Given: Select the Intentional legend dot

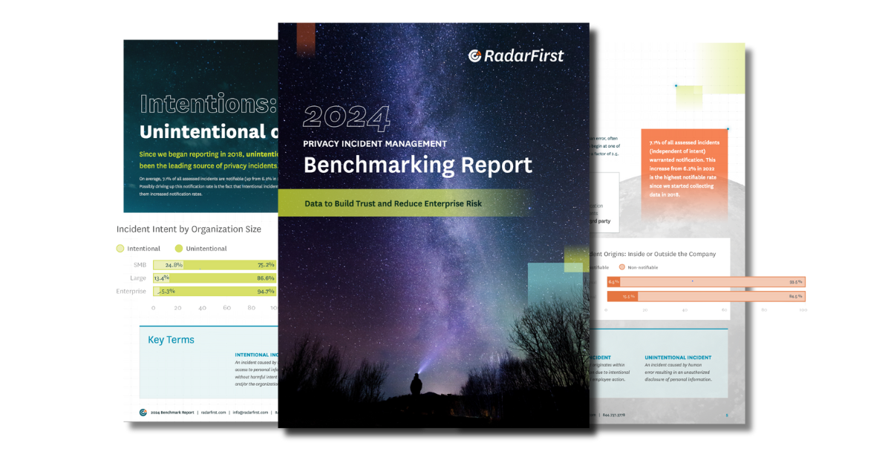Looking at the screenshot, I should (x=120, y=249).
